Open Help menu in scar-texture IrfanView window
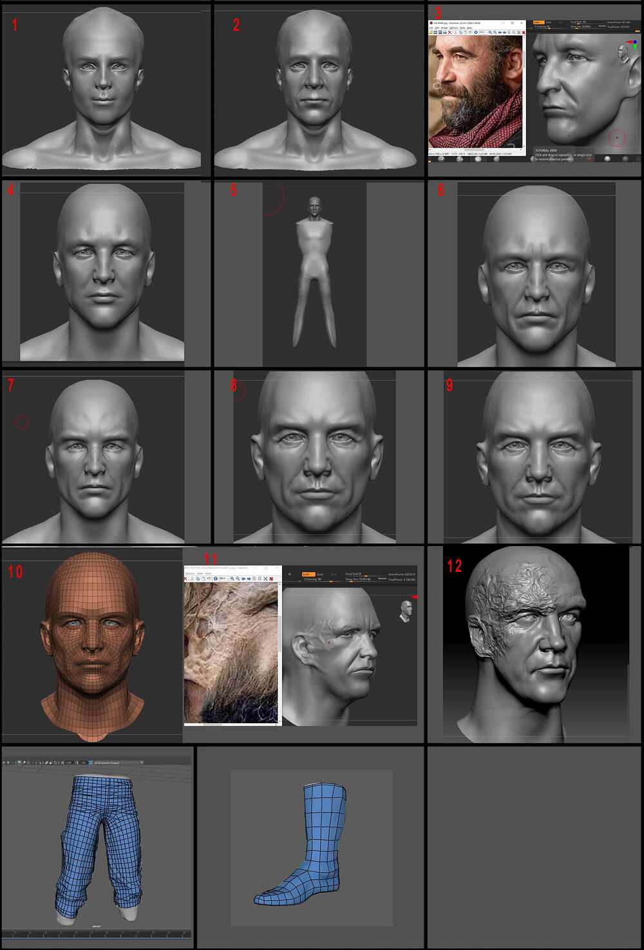 coord(208,573)
